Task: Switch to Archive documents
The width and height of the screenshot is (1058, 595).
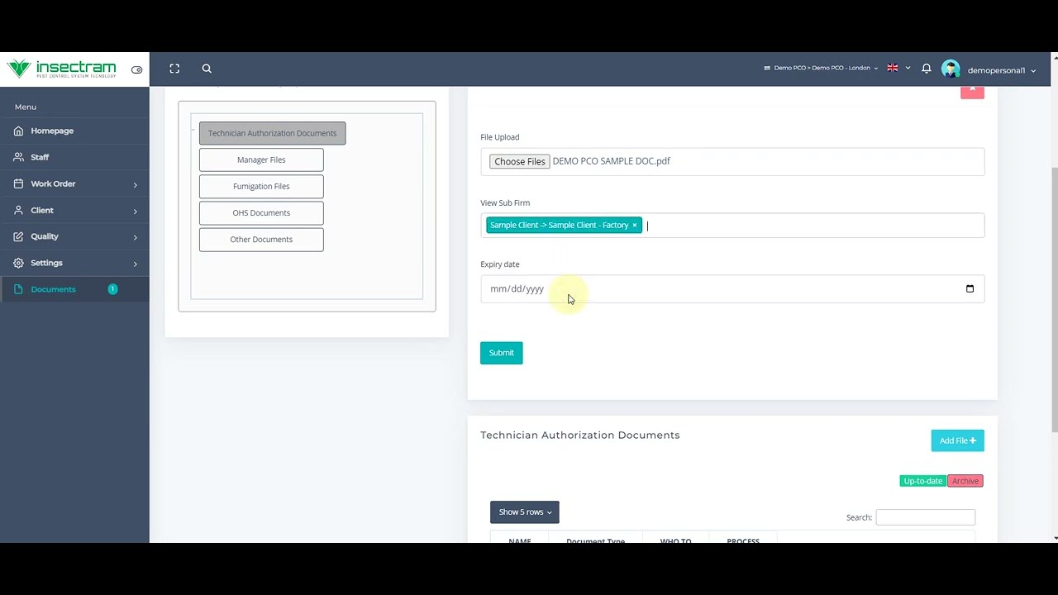Action: point(965,481)
